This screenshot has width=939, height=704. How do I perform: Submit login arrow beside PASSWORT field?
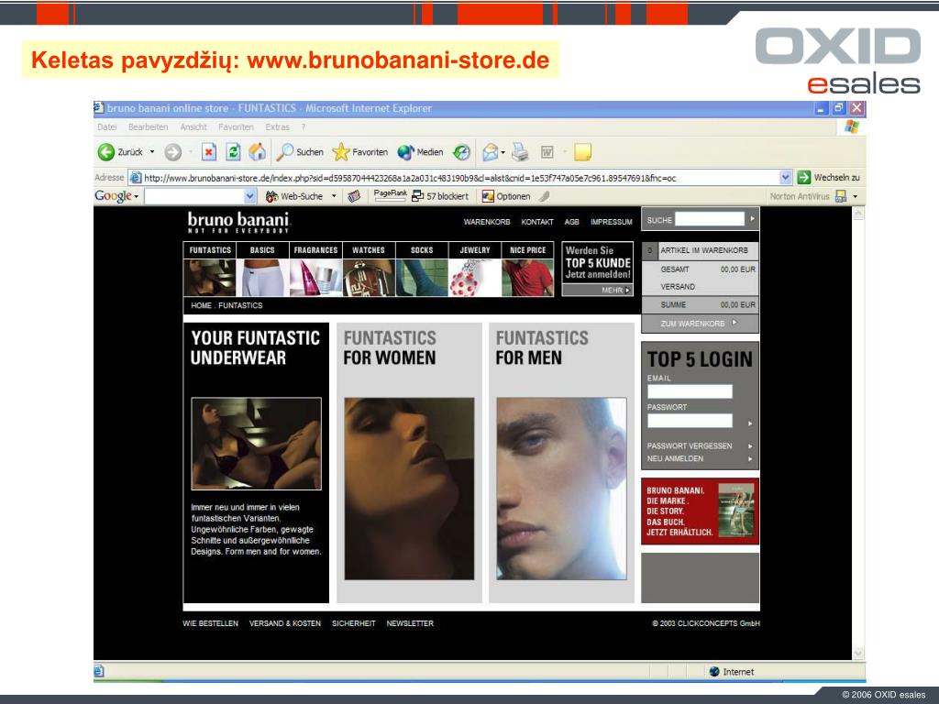tap(750, 423)
